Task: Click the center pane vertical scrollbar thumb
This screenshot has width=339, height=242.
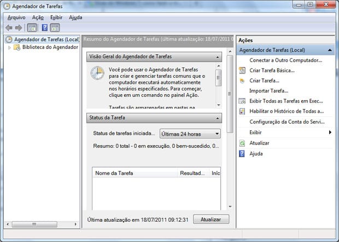Action: pyautogui.click(x=230, y=94)
